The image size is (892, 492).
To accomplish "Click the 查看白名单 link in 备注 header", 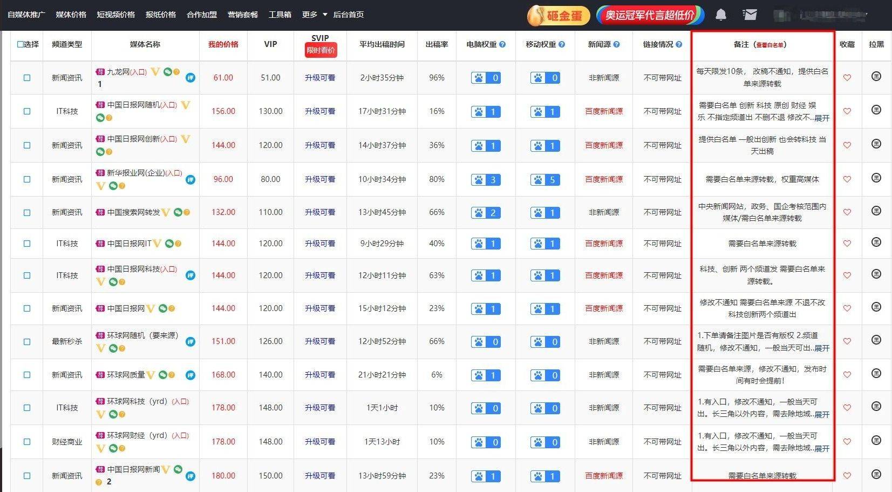I will click(x=770, y=45).
